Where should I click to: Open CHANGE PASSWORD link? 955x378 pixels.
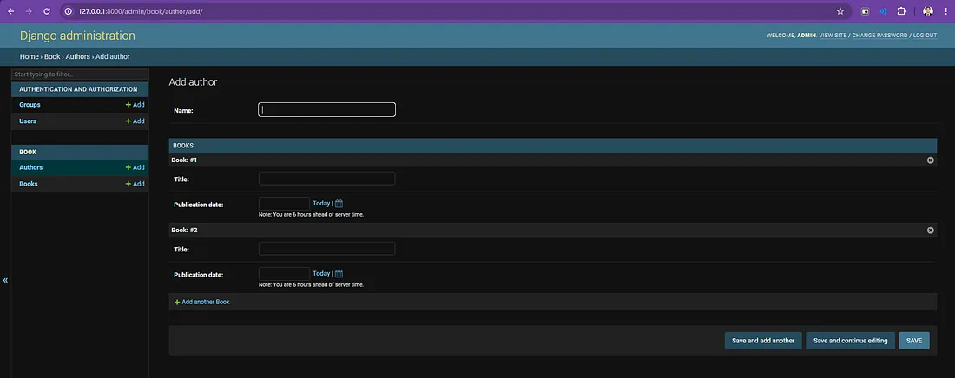coord(879,36)
